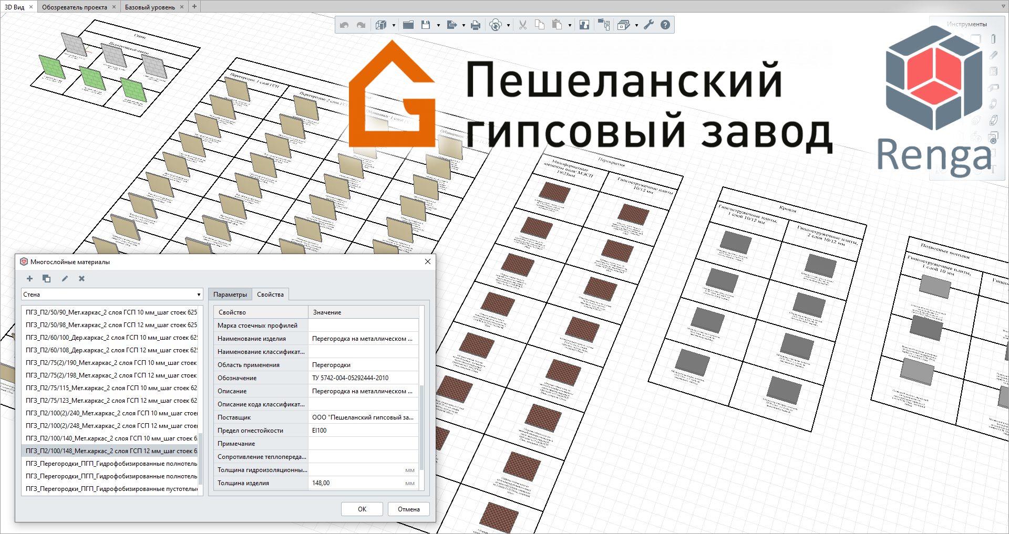
Task: Select the Pipe tool in Инструменты panel
Action: pos(993,104)
